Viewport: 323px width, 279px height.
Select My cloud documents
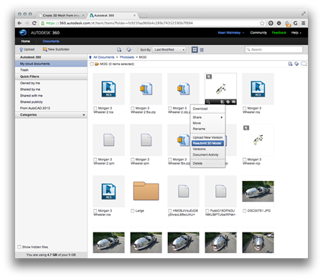pos(51,64)
